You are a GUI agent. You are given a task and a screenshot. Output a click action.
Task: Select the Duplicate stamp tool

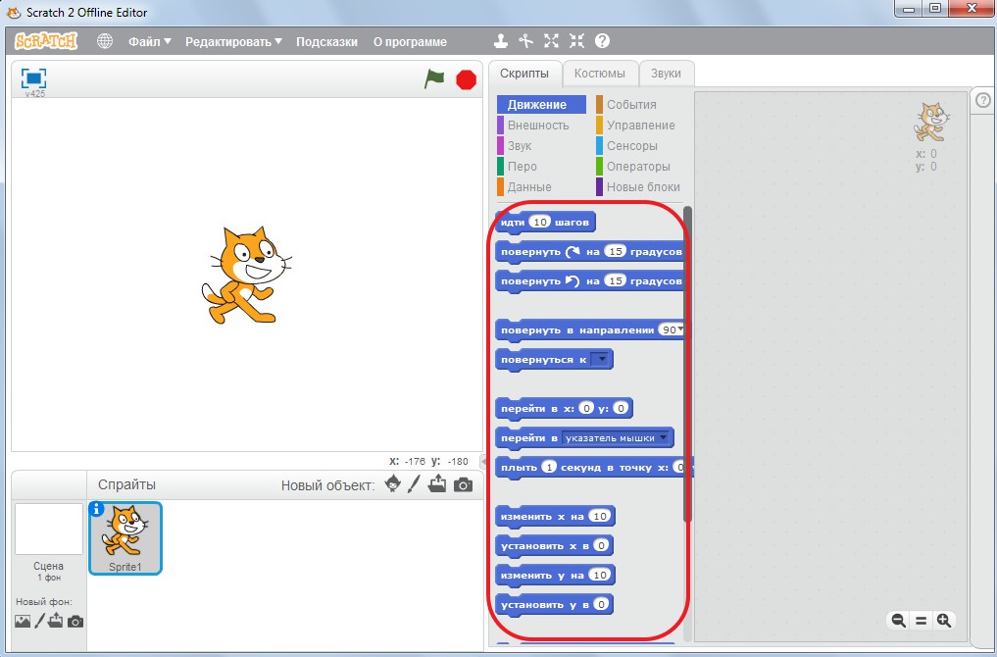[x=501, y=41]
